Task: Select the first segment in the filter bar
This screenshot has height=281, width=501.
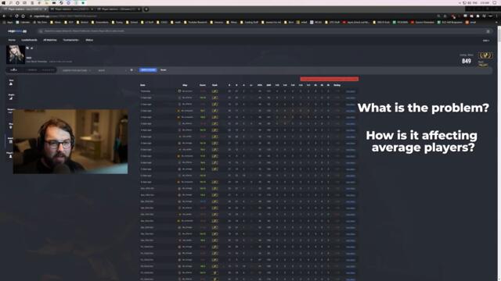Action: (13, 70)
